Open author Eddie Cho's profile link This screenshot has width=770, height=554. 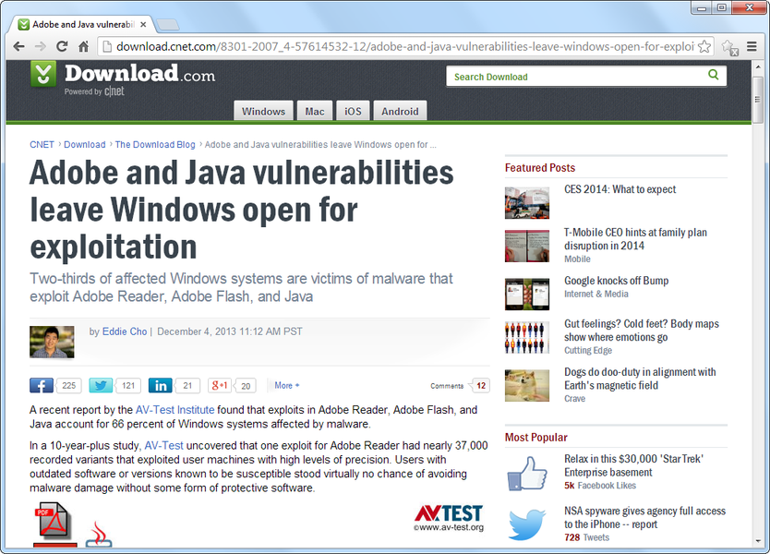(125, 331)
